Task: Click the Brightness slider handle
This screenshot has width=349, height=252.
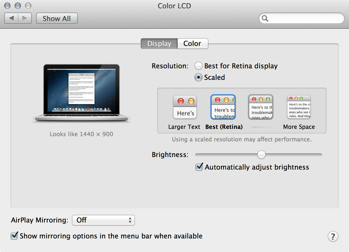Action: (261, 155)
